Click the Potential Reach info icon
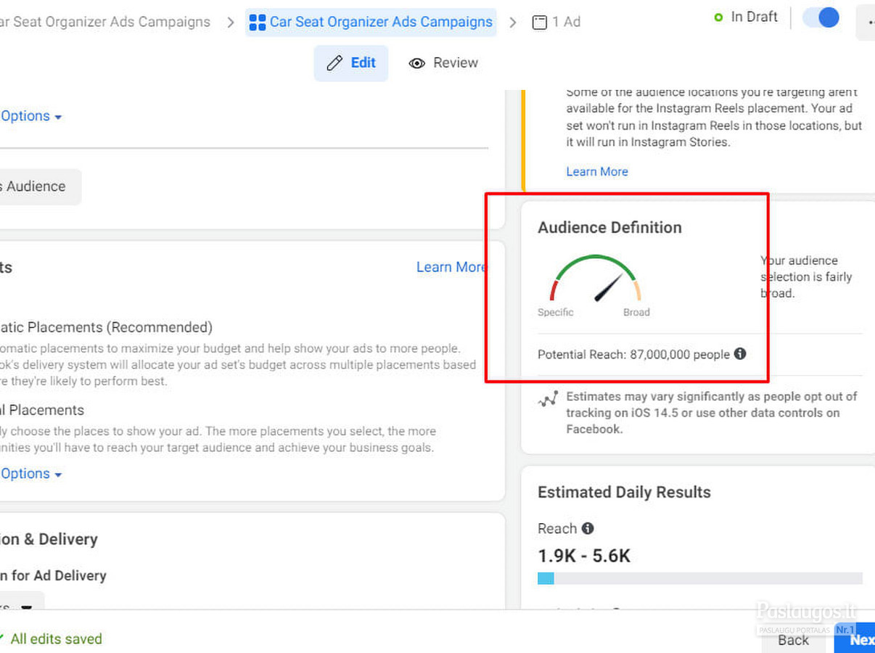 pyautogui.click(x=740, y=354)
